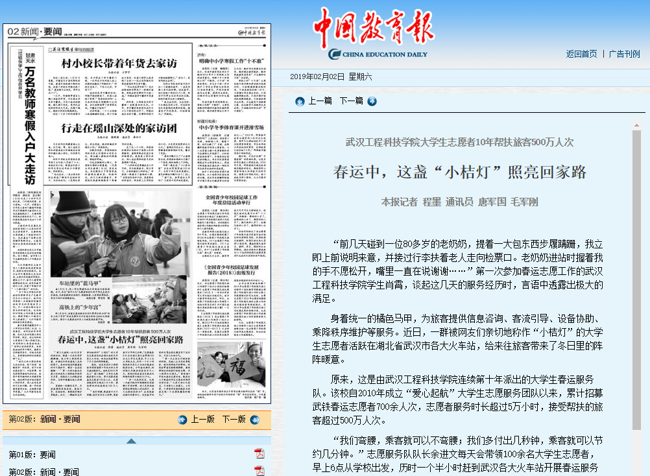The height and width of the screenshot is (476, 650).
Task: Click page header 02 新闻·要闻
Action: [35, 32]
